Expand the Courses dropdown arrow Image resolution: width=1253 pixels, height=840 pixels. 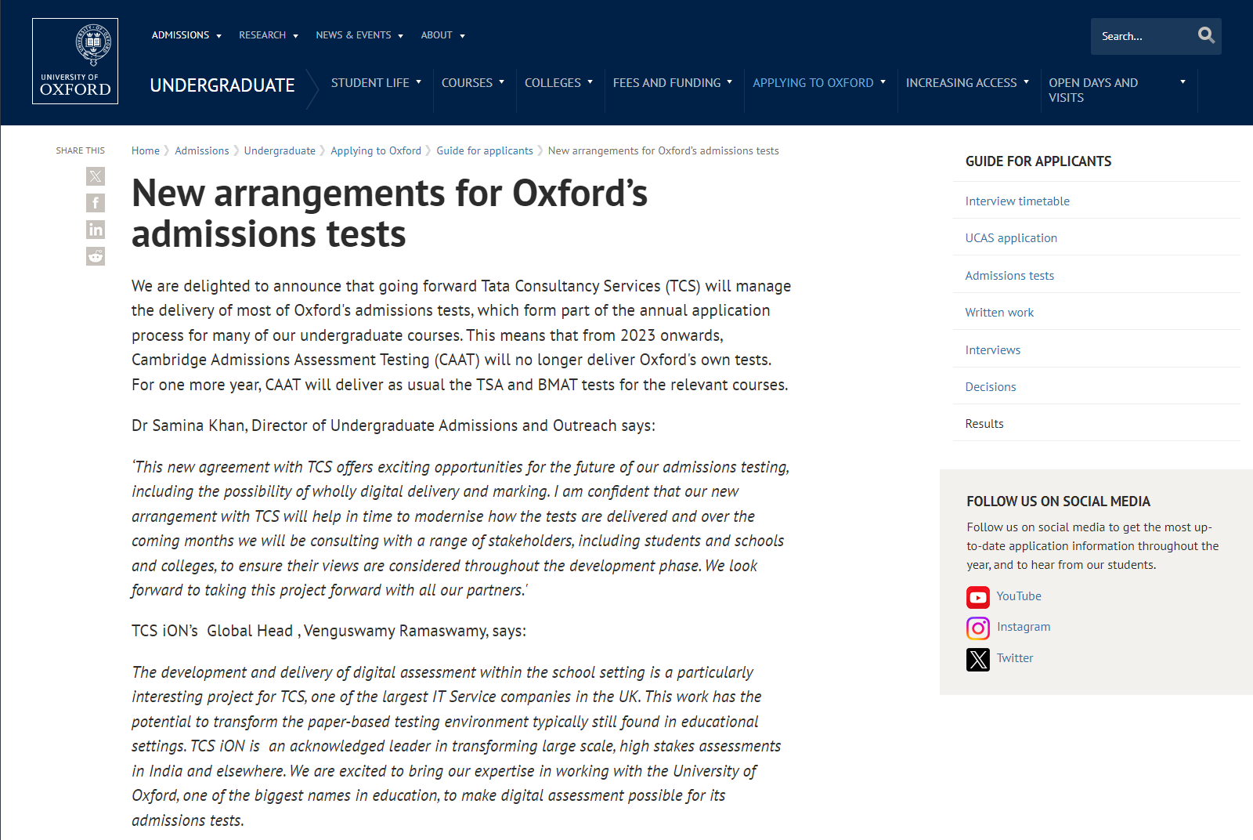(501, 81)
